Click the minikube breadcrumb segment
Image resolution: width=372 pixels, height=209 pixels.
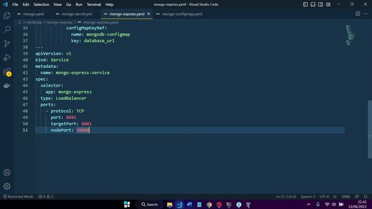tap(34, 22)
